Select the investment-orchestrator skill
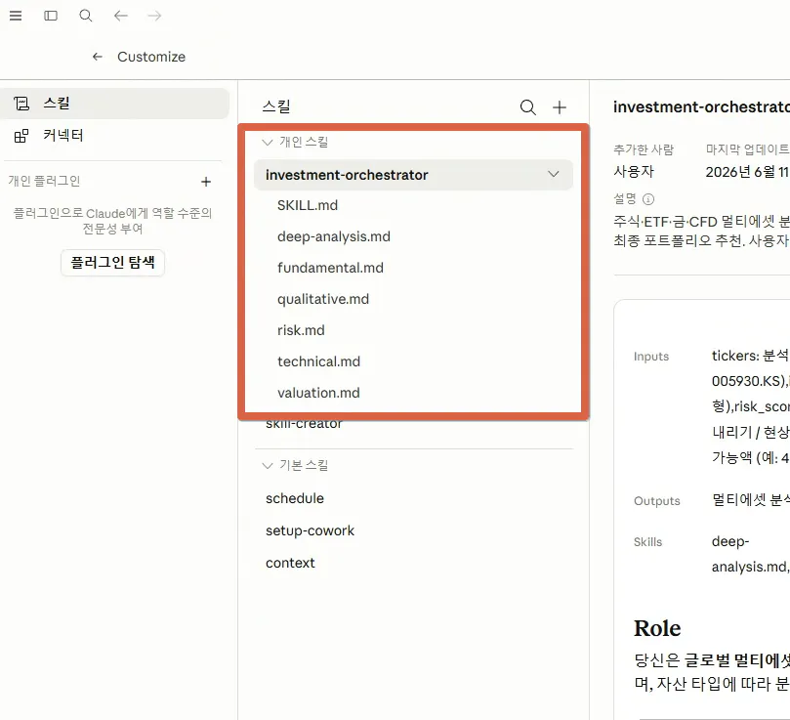 click(413, 175)
